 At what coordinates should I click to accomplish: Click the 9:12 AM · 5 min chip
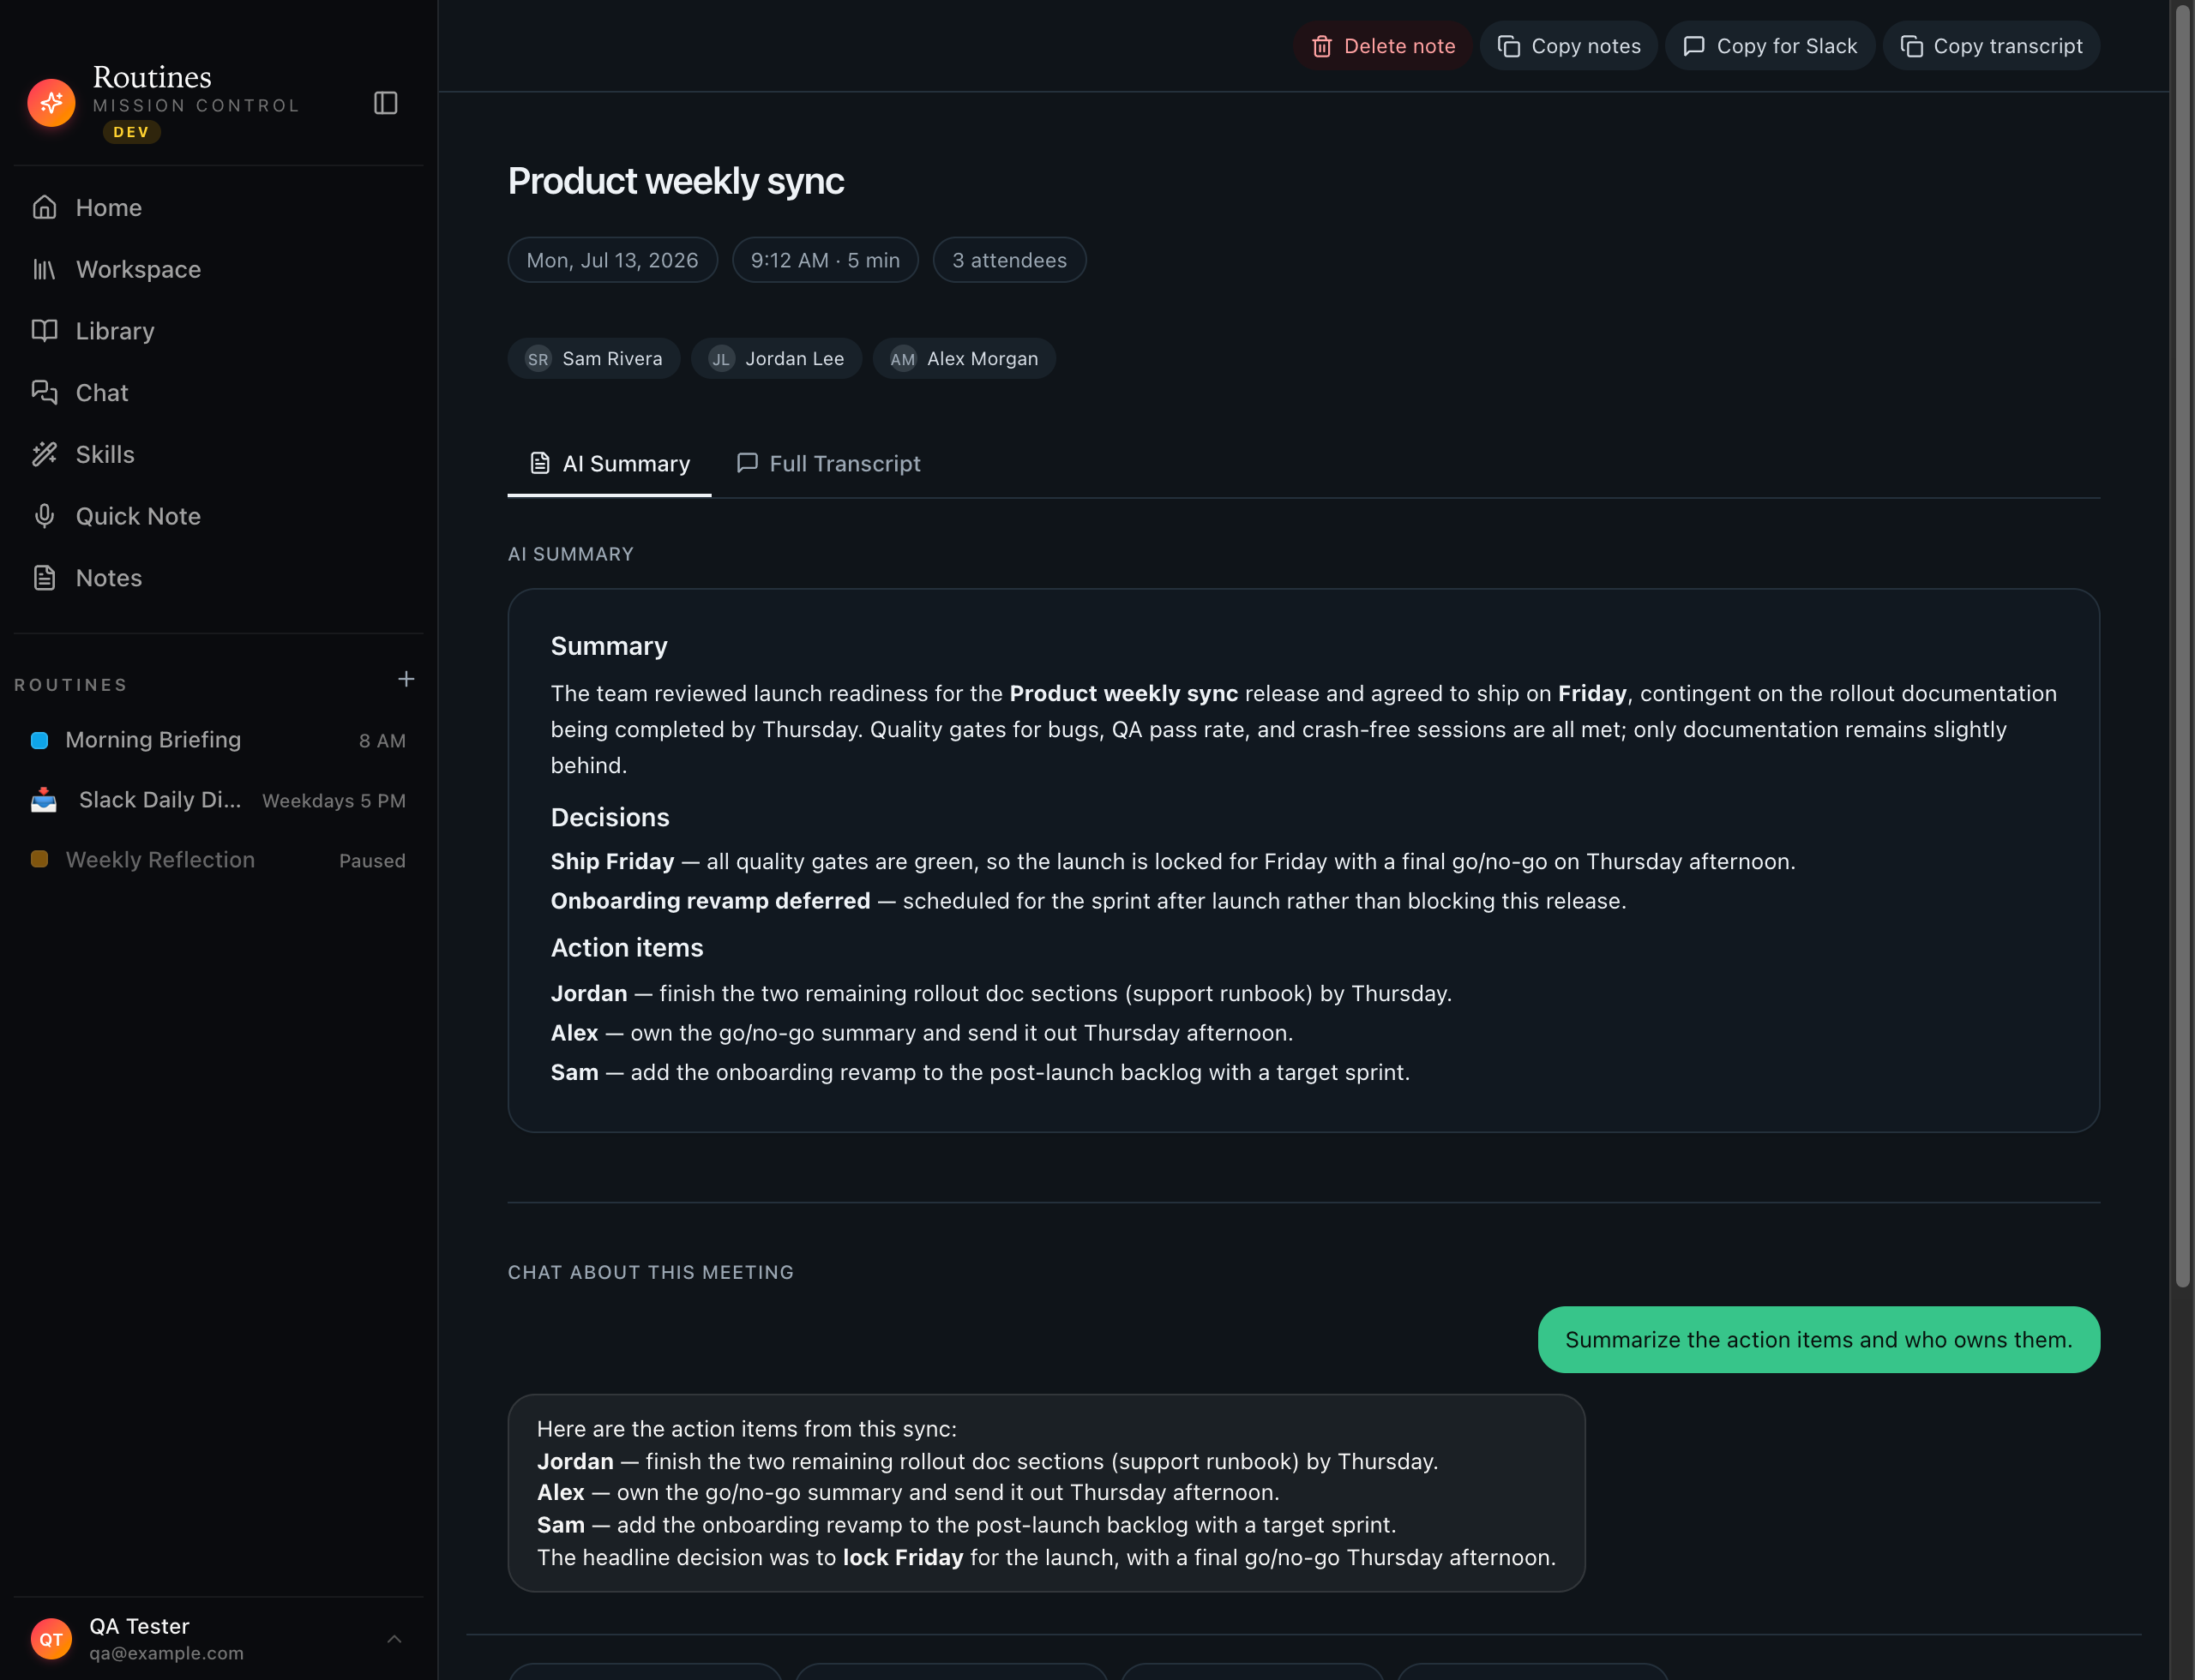pos(826,260)
